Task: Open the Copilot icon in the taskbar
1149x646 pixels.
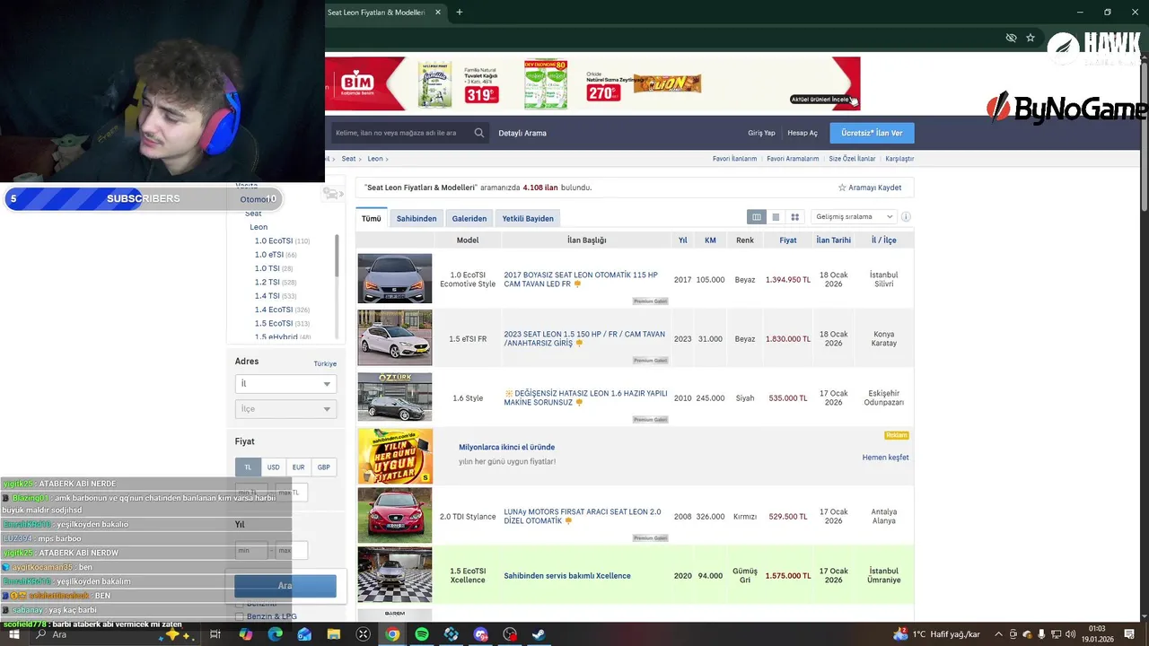Action: pyautogui.click(x=245, y=634)
